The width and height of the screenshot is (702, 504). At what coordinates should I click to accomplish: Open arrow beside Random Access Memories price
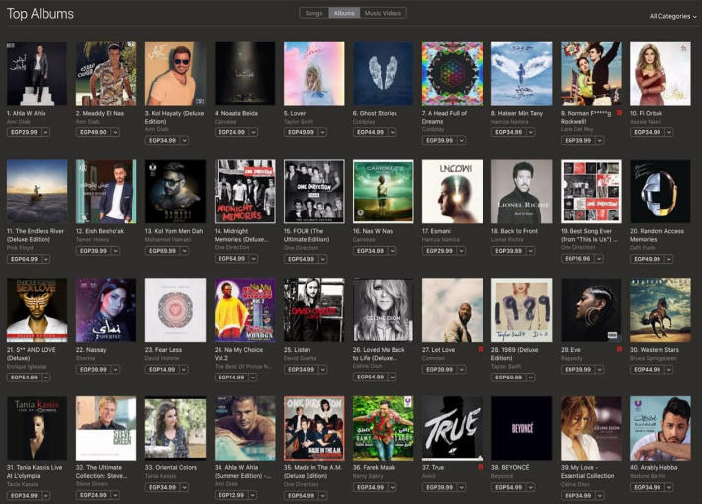pyautogui.click(x=668, y=259)
